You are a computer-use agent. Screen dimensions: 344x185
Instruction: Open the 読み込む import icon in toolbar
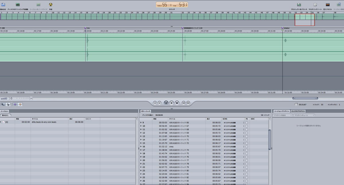coord(3,5)
